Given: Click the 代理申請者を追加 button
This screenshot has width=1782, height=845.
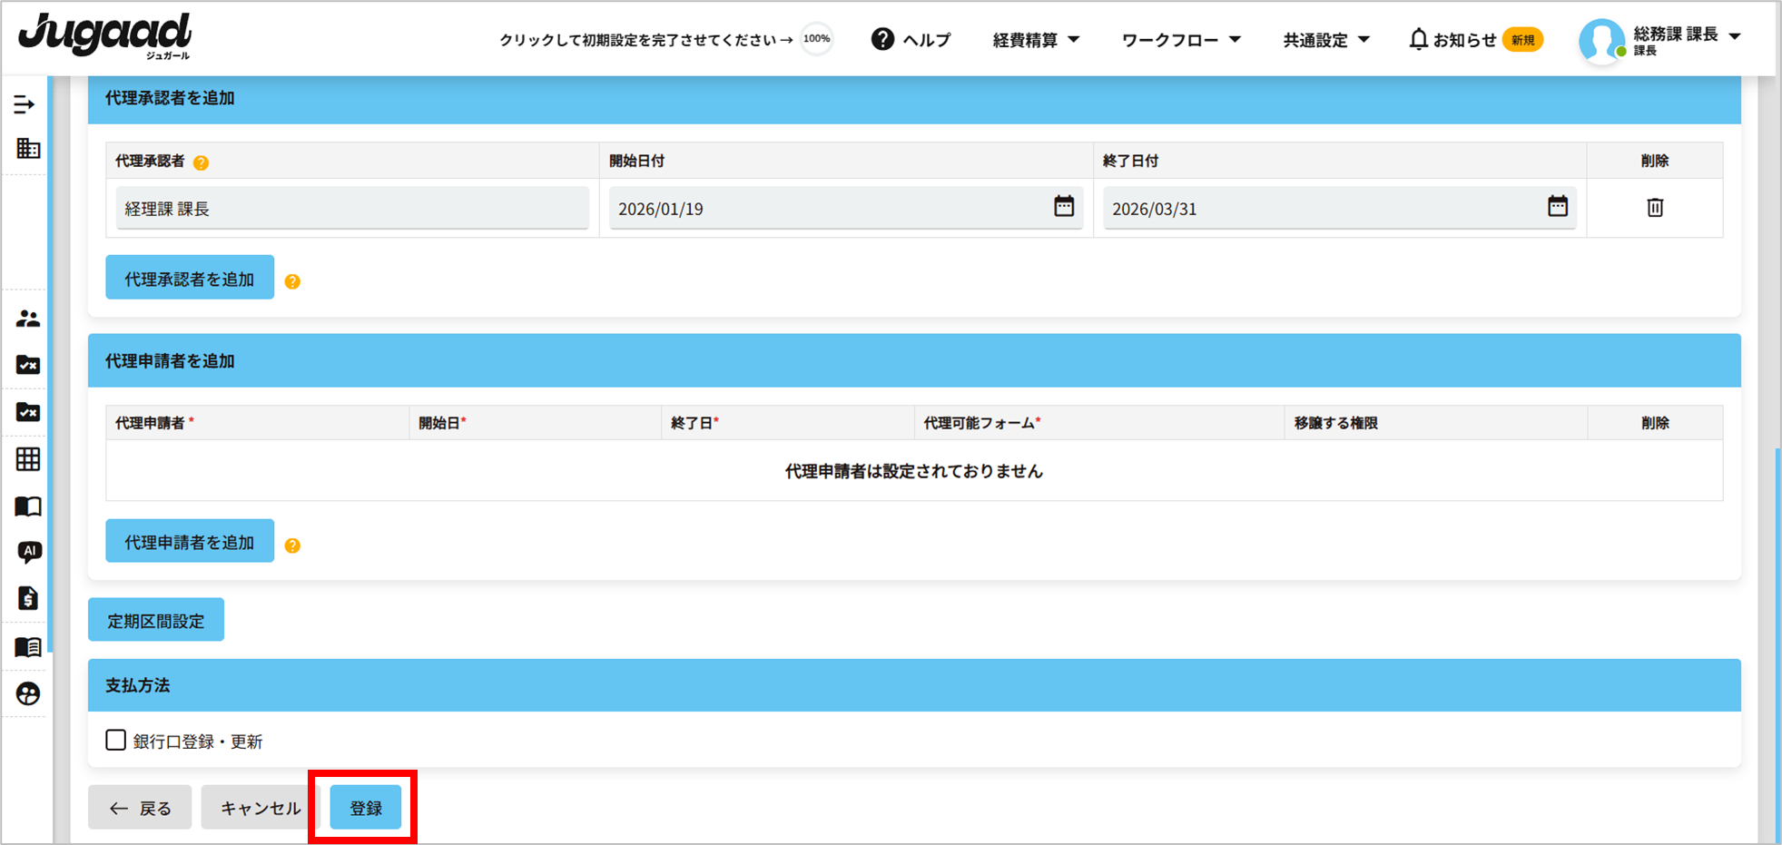Looking at the screenshot, I should tap(190, 542).
